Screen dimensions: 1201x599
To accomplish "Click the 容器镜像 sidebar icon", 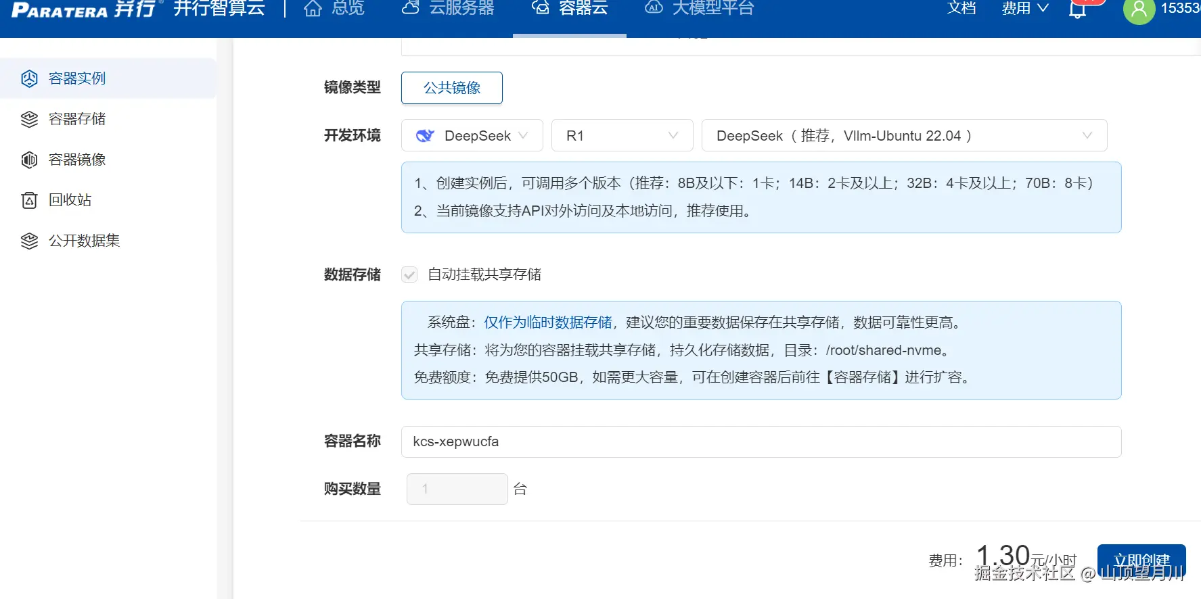I will 29,160.
